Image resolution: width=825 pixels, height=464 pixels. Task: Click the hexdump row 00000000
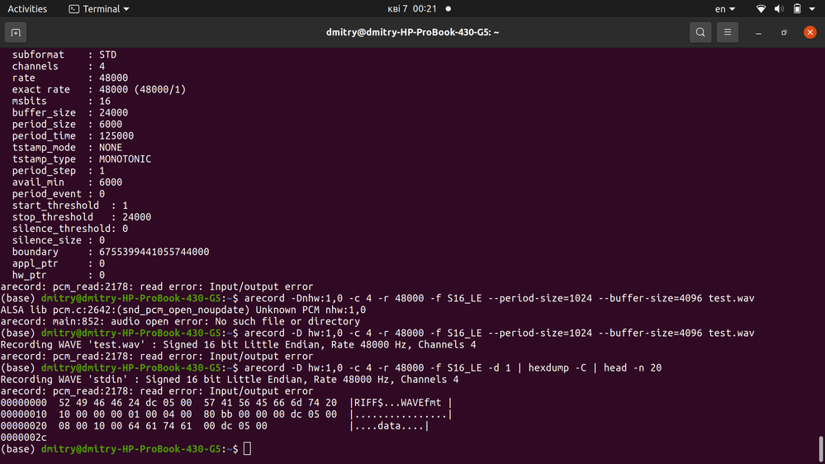pyautogui.click(x=226, y=402)
